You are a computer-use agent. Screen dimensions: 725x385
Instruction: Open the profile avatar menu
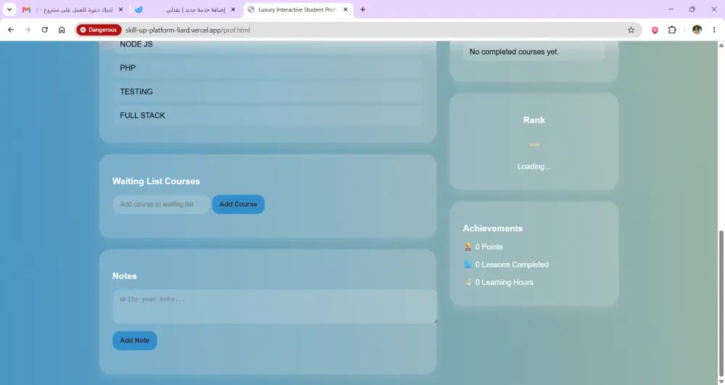point(697,30)
